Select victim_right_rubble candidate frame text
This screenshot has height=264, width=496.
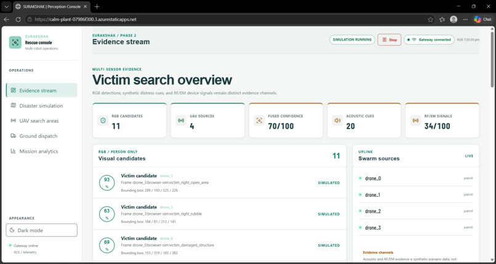pos(161,214)
